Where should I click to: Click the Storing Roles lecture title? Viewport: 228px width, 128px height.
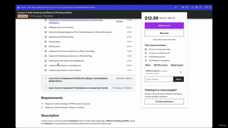55,42
